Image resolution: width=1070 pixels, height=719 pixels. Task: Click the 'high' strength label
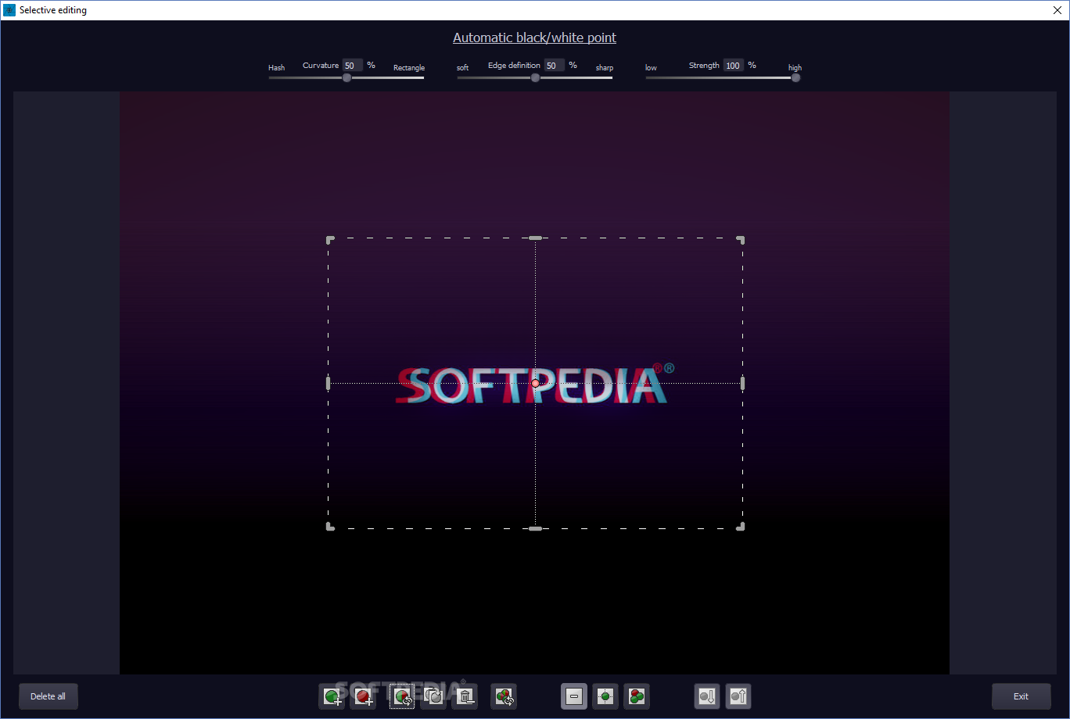pos(795,68)
